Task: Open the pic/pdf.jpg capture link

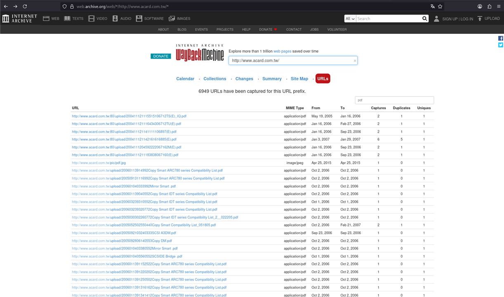Action: tap(99, 163)
